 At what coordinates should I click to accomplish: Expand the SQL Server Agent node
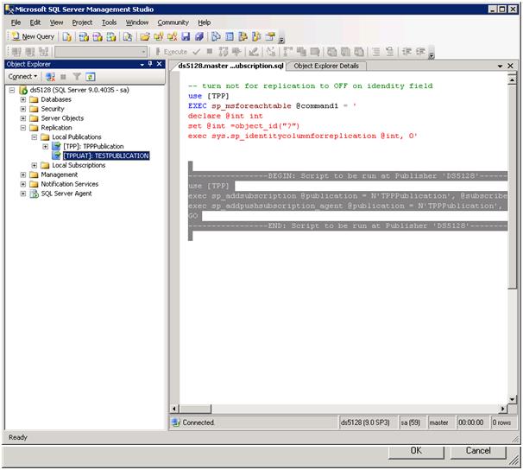click(23, 194)
